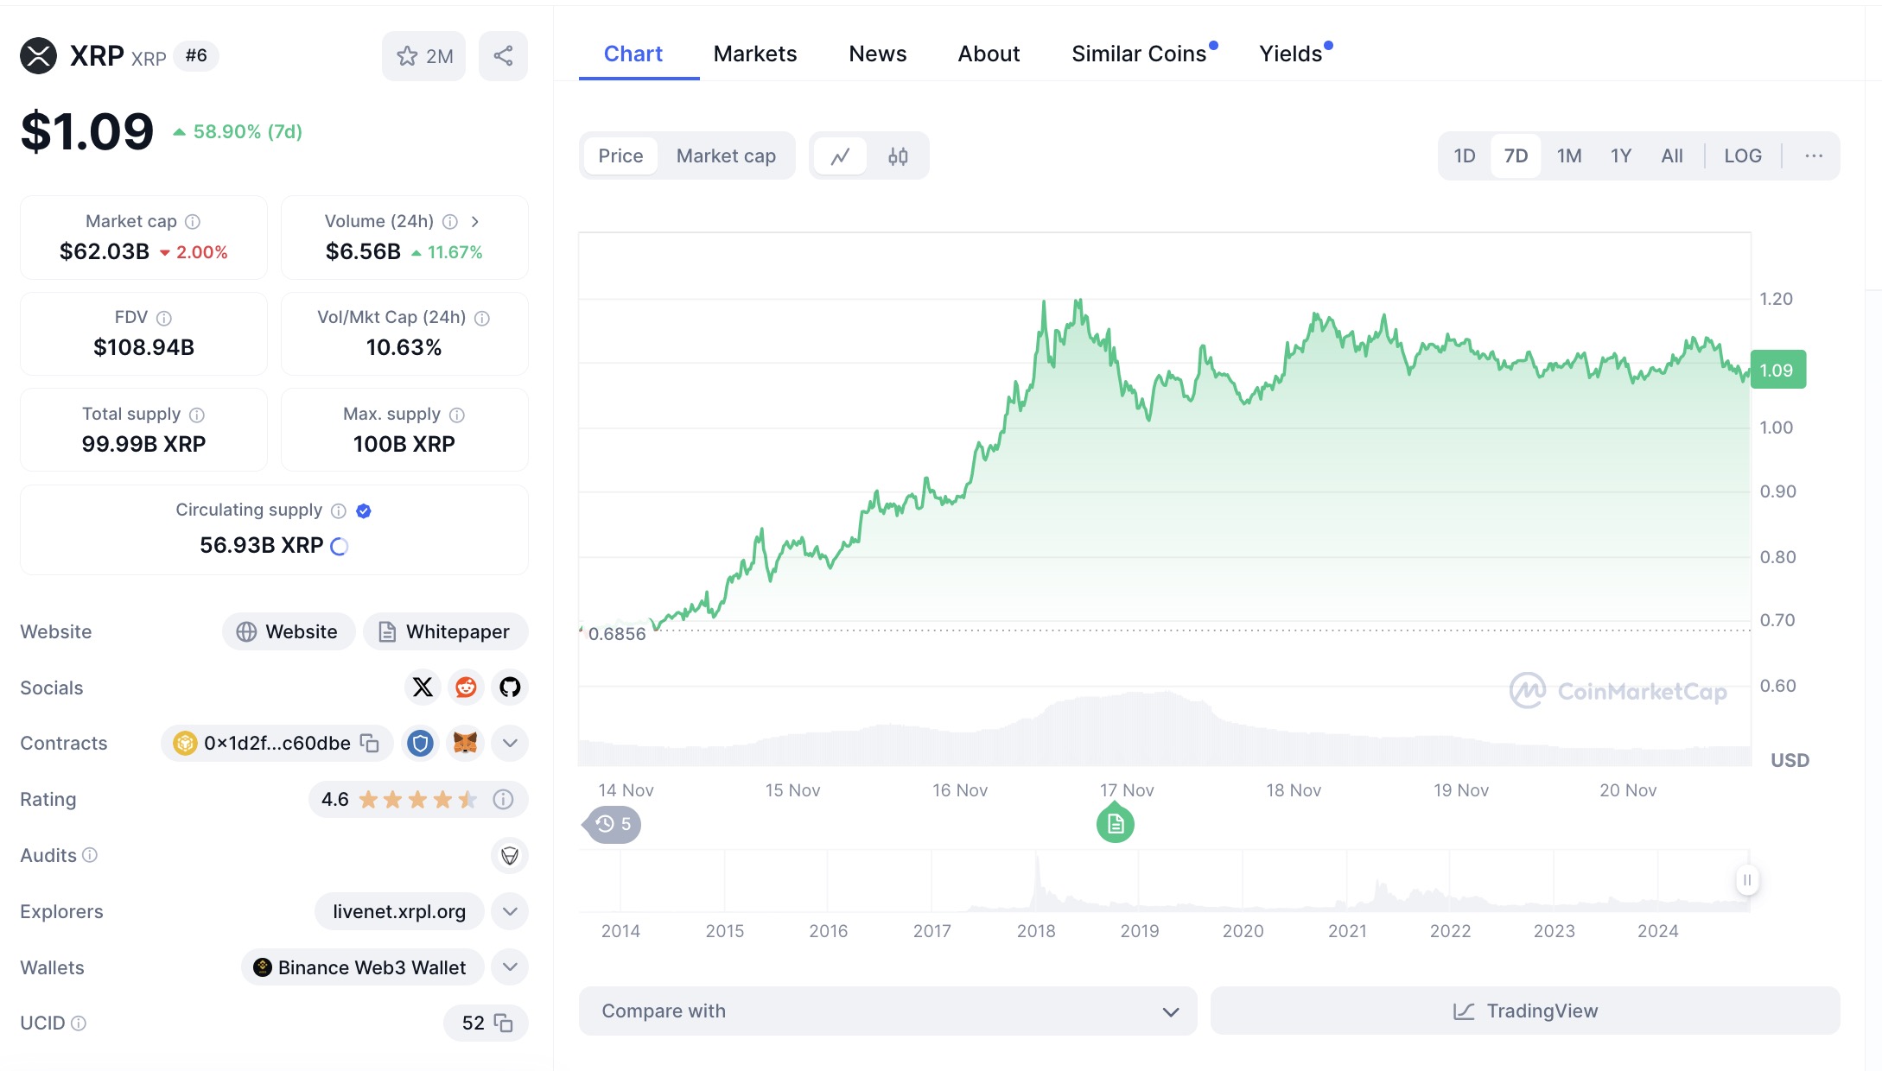Show UCID info icon
The width and height of the screenshot is (1882, 1071).
point(79,1023)
